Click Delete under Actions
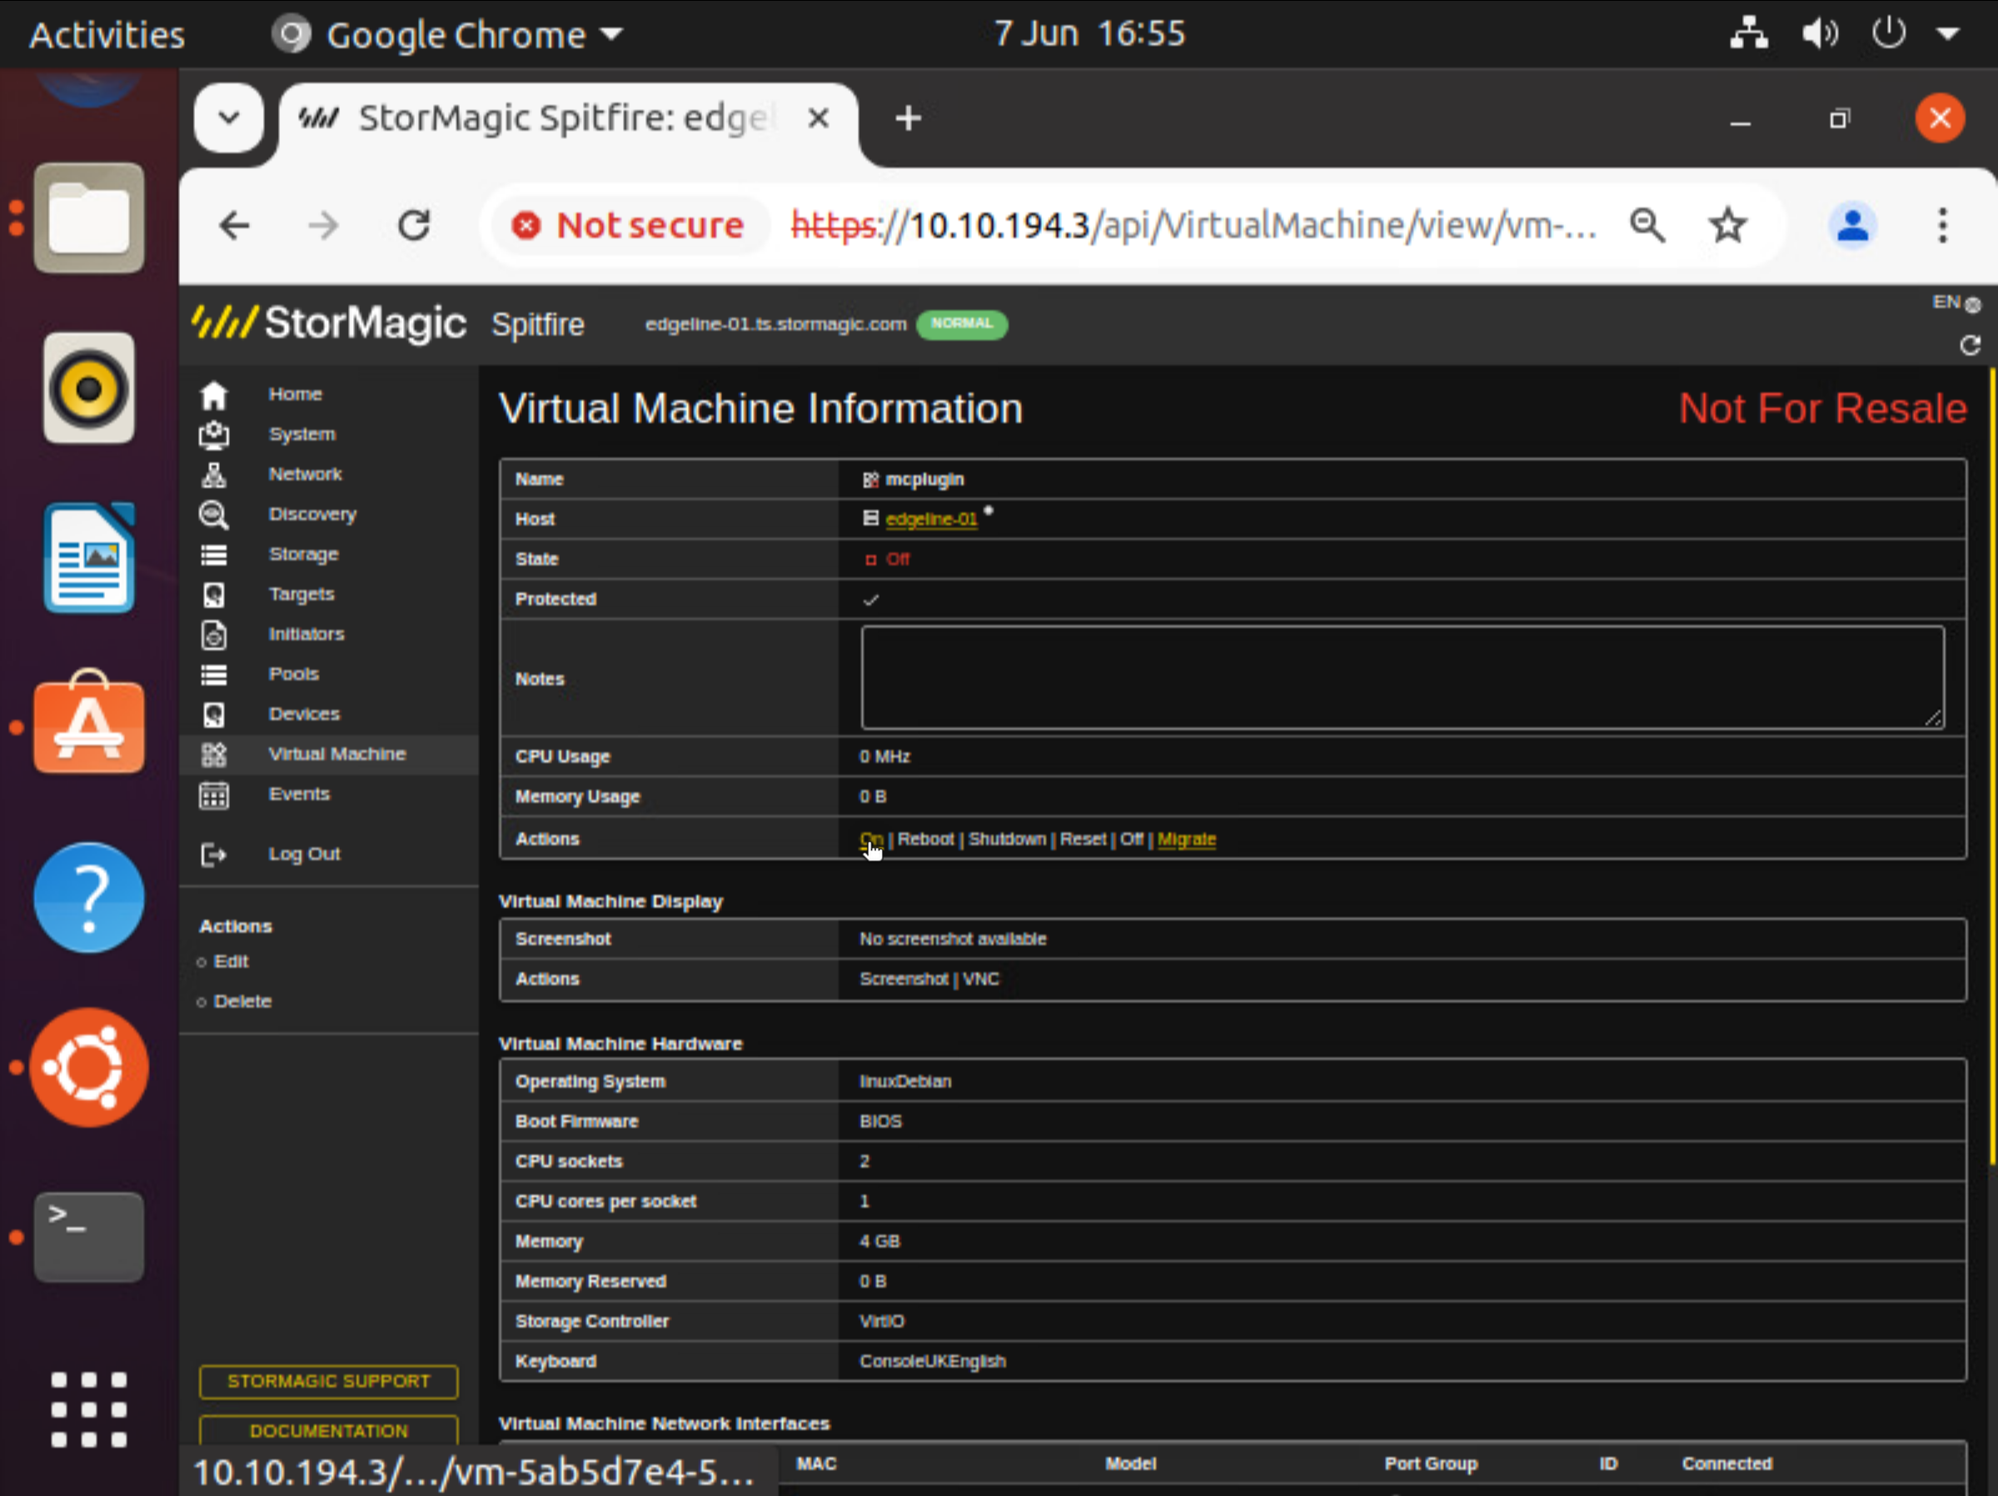1998x1496 pixels. pyautogui.click(x=243, y=1002)
